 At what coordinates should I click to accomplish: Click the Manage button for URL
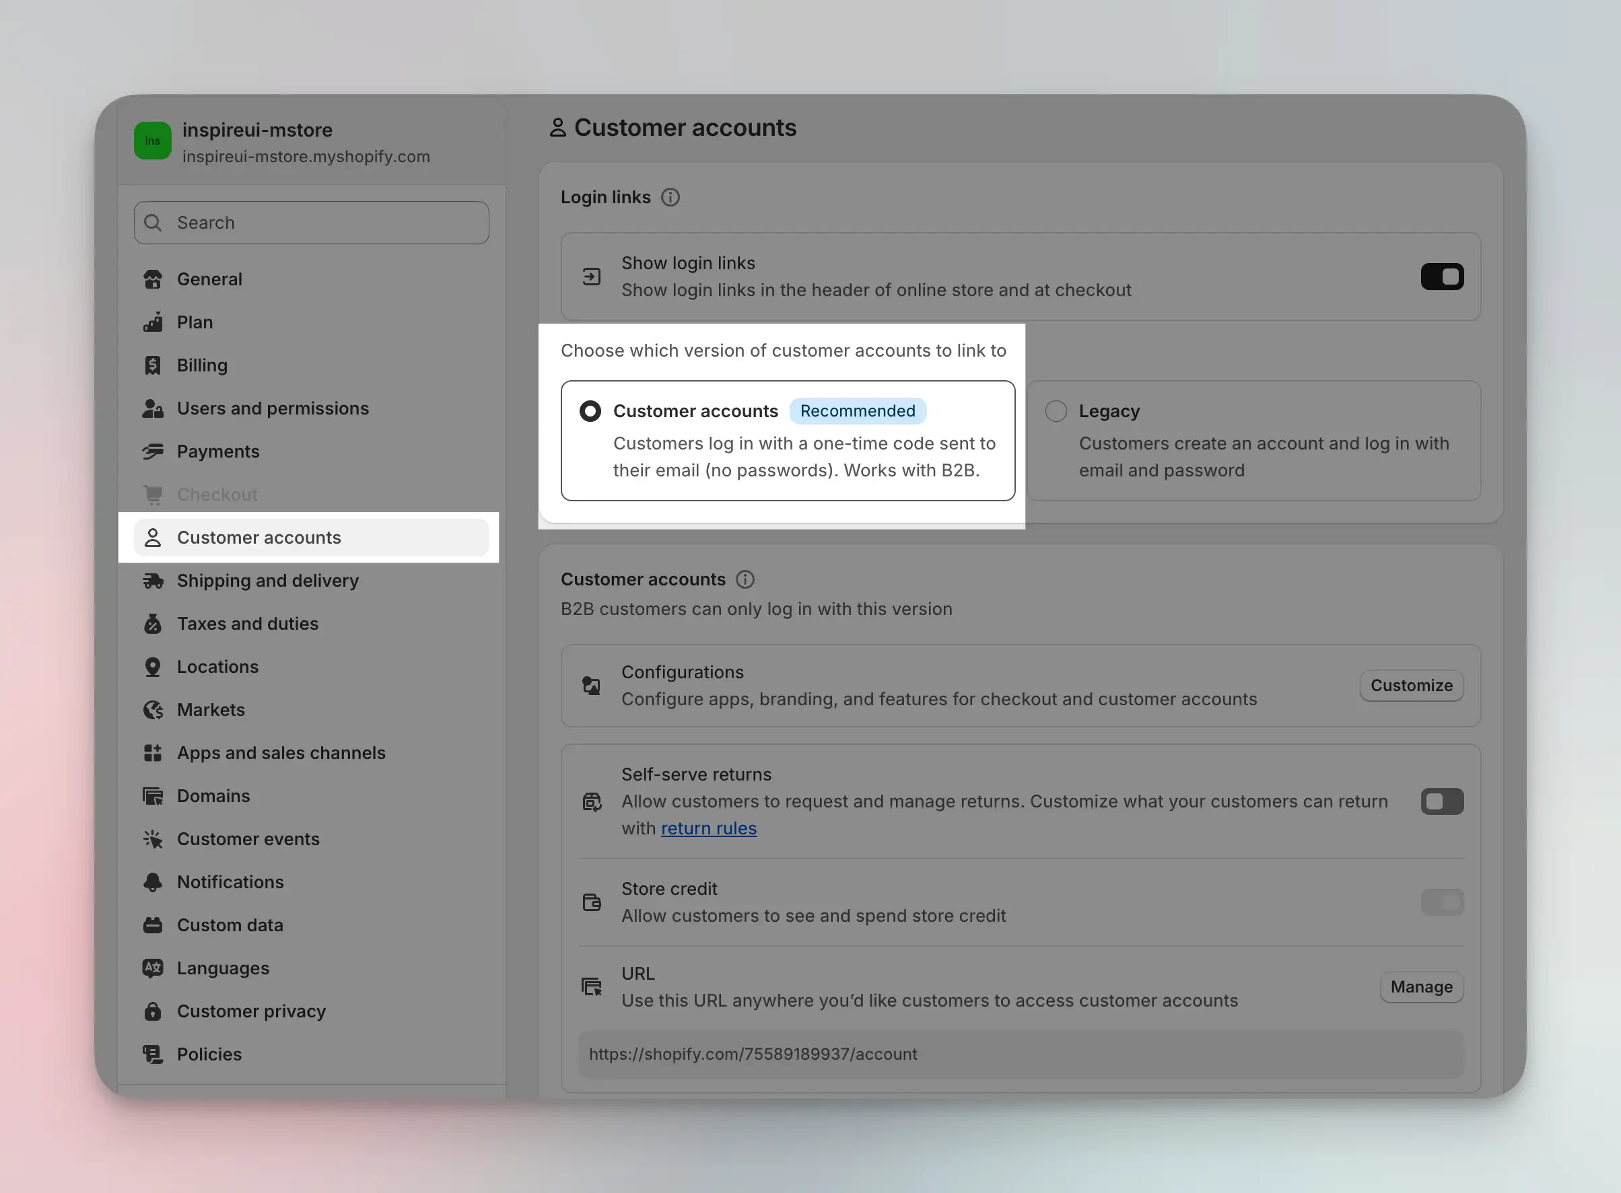point(1421,987)
